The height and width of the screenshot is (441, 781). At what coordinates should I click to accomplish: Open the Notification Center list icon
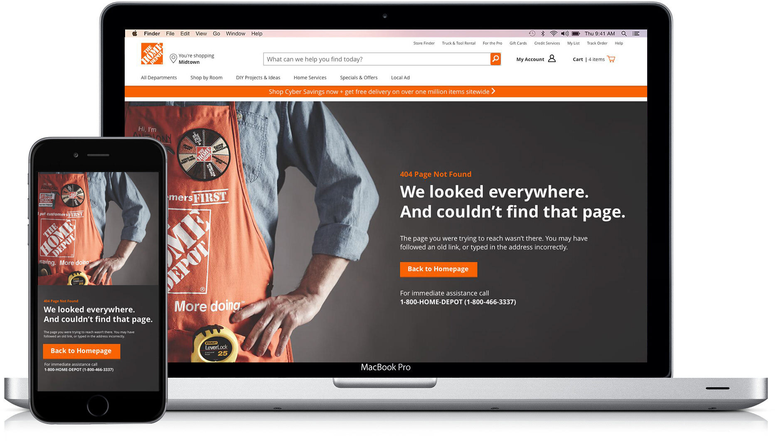point(636,34)
